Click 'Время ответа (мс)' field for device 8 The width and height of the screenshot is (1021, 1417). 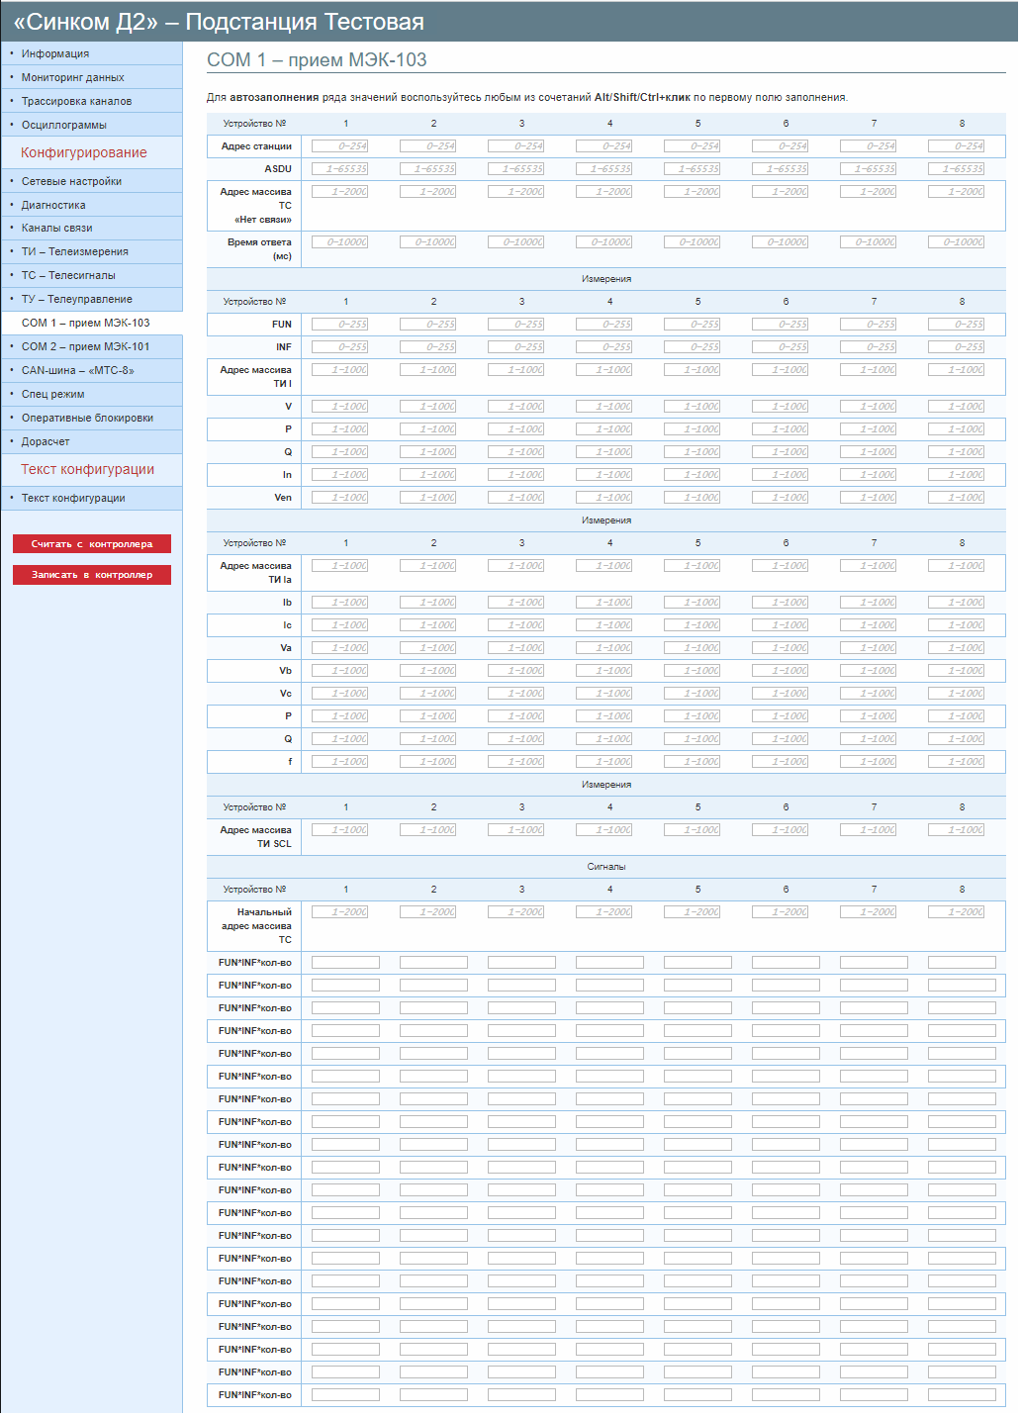962,242
